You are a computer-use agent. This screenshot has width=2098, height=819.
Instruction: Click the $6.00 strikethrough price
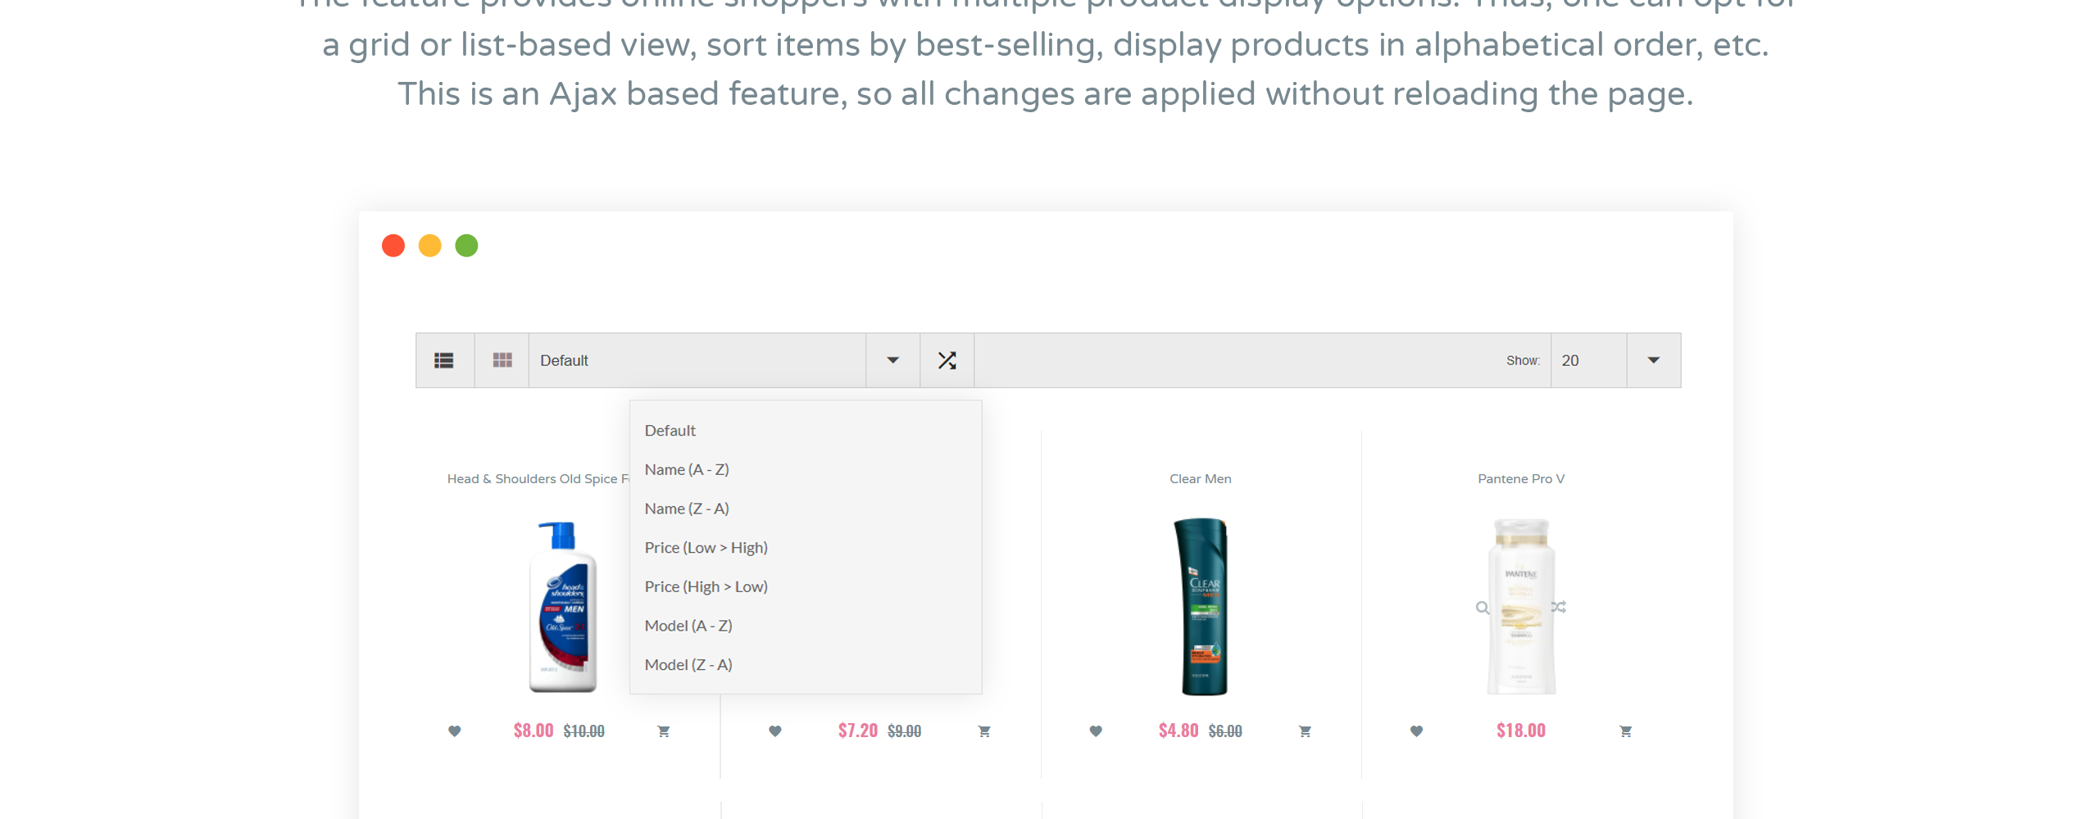click(1225, 731)
